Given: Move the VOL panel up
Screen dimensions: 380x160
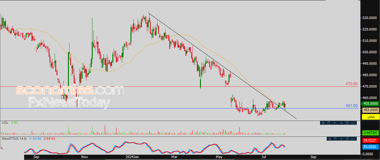Looking at the screenshot, I should click(x=335, y=123).
